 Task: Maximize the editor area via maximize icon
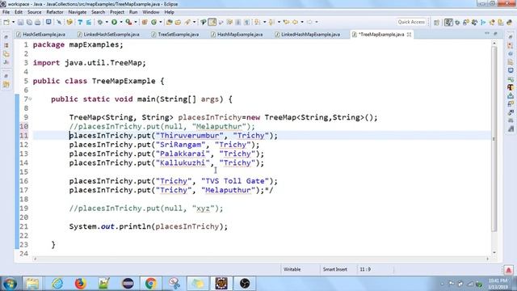495,34
